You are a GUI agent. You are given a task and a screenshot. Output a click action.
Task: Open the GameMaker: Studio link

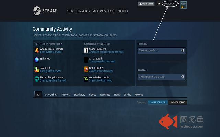pyautogui.click(x=99, y=77)
